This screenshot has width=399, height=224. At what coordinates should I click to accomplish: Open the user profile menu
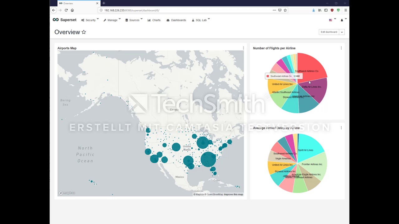pos(344,20)
